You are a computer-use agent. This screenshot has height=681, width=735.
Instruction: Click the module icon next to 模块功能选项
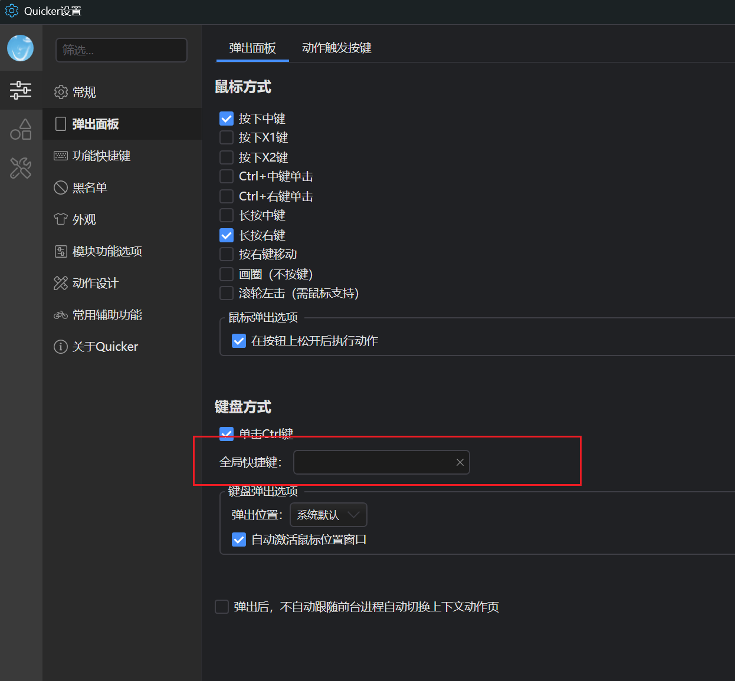point(61,251)
